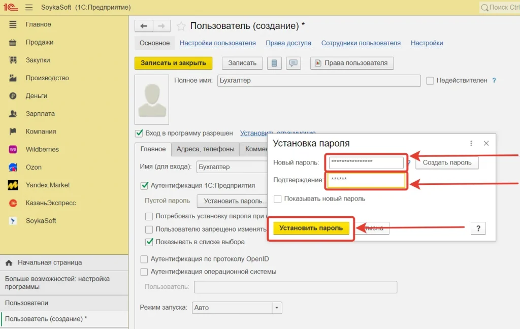Add user form to favorites star
The width and height of the screenshot is (520, 329).
click(180, 26)
